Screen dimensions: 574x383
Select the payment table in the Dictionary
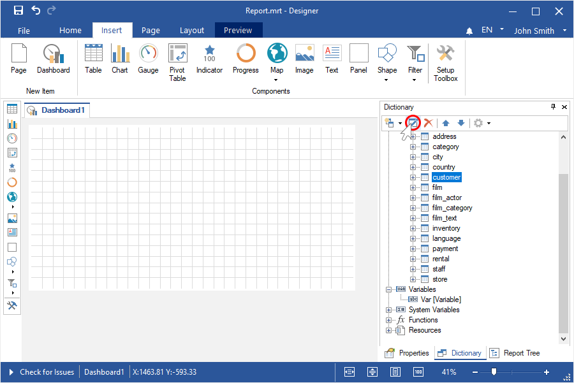(445, 249)
